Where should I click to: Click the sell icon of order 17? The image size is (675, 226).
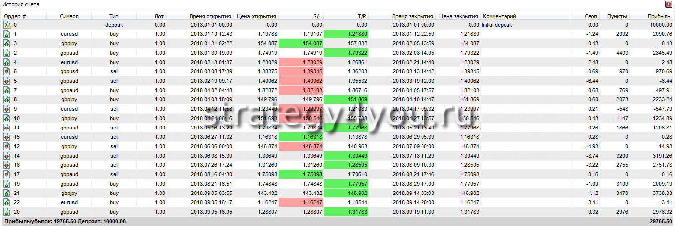coord(7,174)
